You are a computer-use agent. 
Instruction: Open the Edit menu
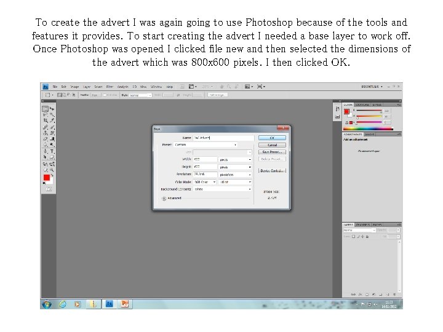tap(64, 87)
